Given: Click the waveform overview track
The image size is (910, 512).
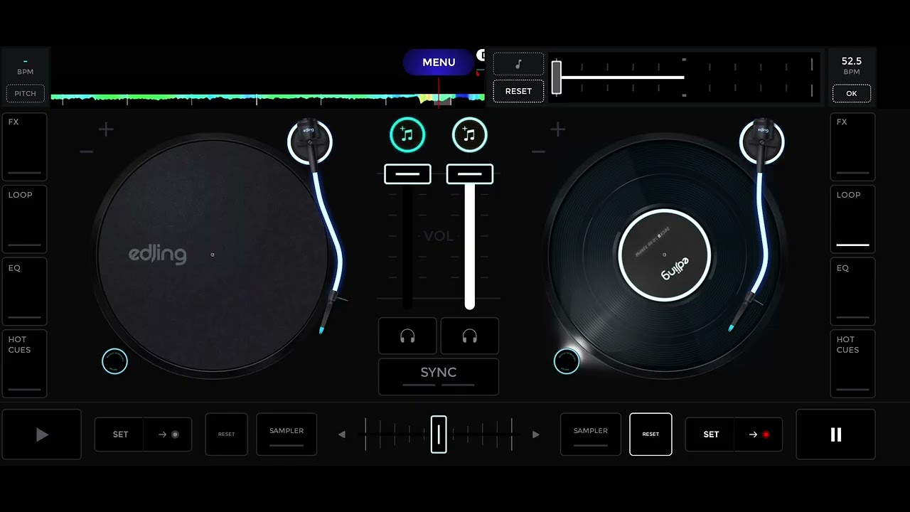Looking at the screenshot, I should pyautogui.click(x=268, y=98).
